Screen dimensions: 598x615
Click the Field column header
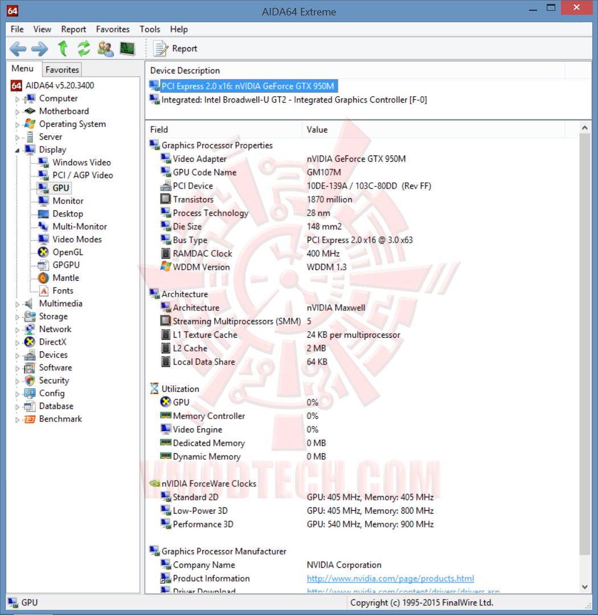click(x=224, y=130)
